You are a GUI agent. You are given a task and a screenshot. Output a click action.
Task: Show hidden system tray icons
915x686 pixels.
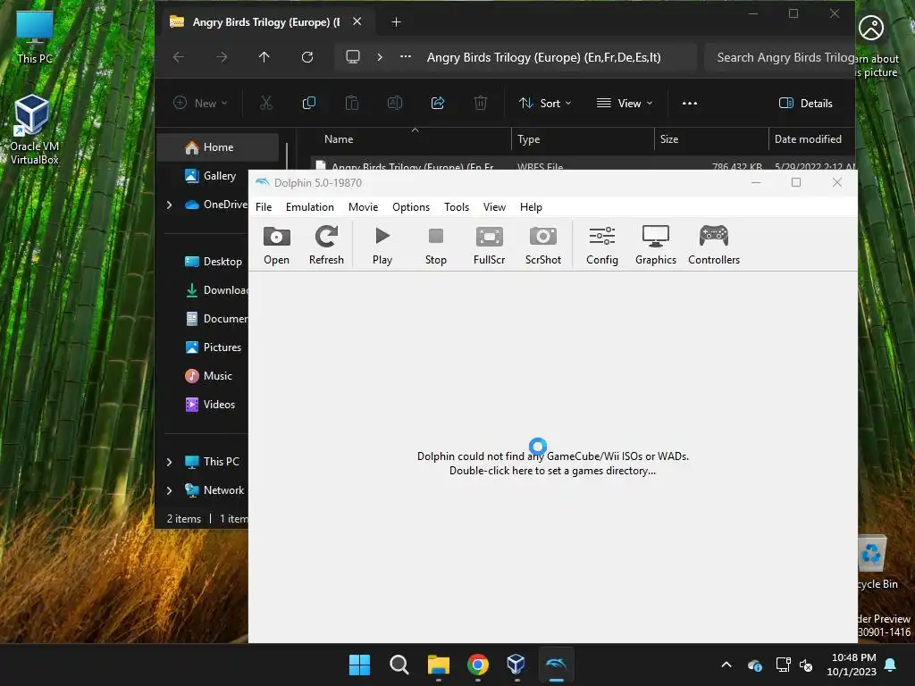point(726,665)
